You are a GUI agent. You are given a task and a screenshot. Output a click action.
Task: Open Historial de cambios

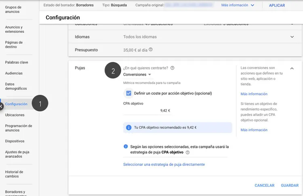pos(14,174)
